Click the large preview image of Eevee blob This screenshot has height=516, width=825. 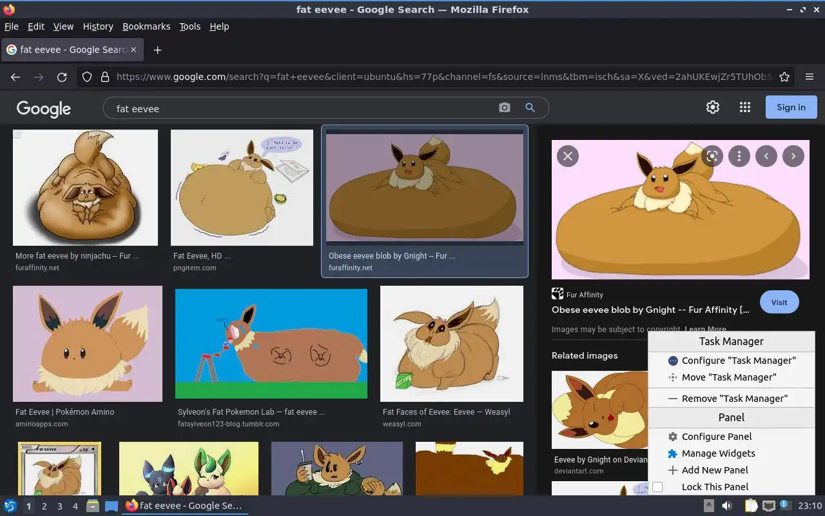point(681,210)
